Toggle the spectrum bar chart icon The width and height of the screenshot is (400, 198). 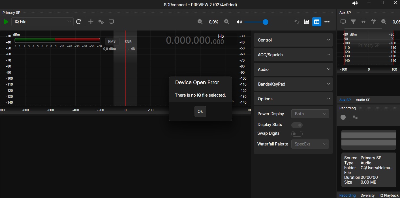click(307, 22)
